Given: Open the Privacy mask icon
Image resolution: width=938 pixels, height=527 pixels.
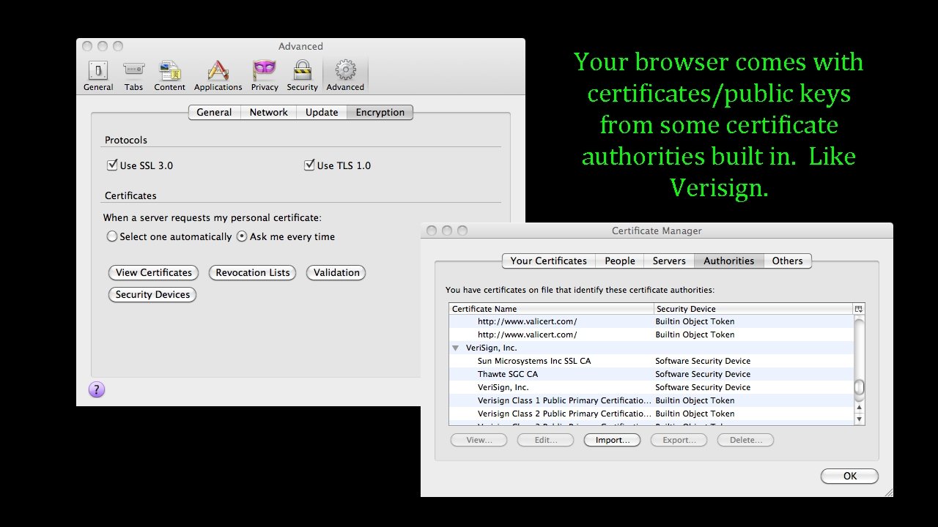Looking at the screenshot, I should tap(264, 73).
